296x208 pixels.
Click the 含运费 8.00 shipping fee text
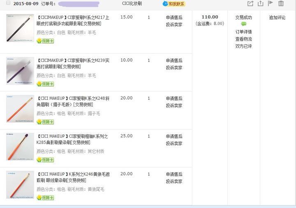[210, 23]
